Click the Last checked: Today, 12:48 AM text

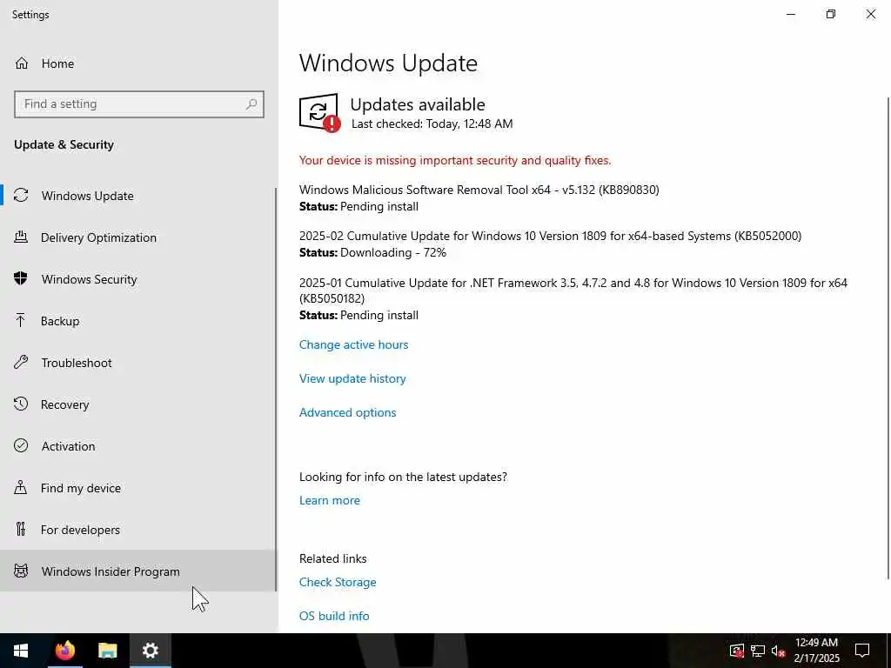[432, 124]
